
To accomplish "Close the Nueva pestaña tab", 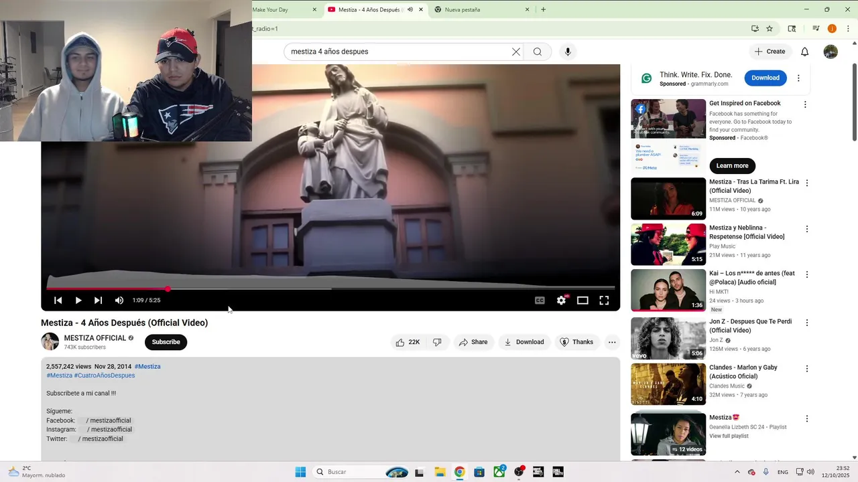I will pyautogui.click(x=527, y=9).
